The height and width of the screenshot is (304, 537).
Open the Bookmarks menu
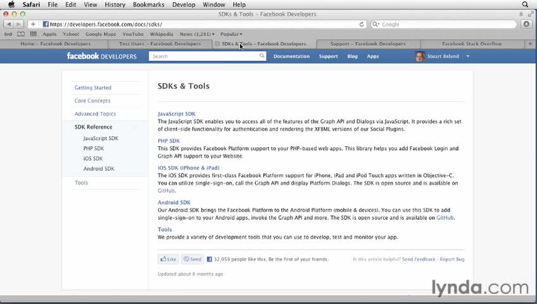pyautogui.click(x=149, y=4)
